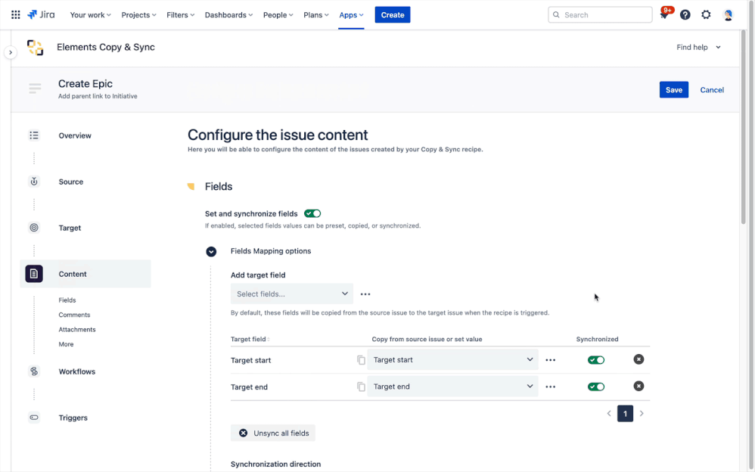Click the help question mark icon
The image size is (755, 472).
click(x=685, y=14)
